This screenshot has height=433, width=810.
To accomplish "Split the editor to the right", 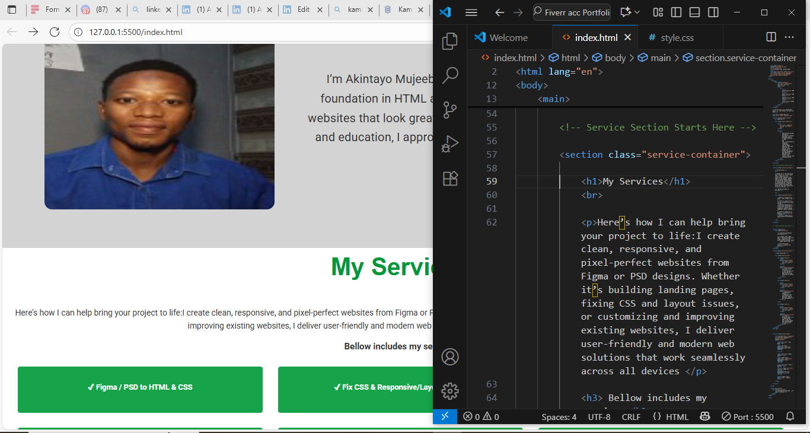I will [771, 37].
